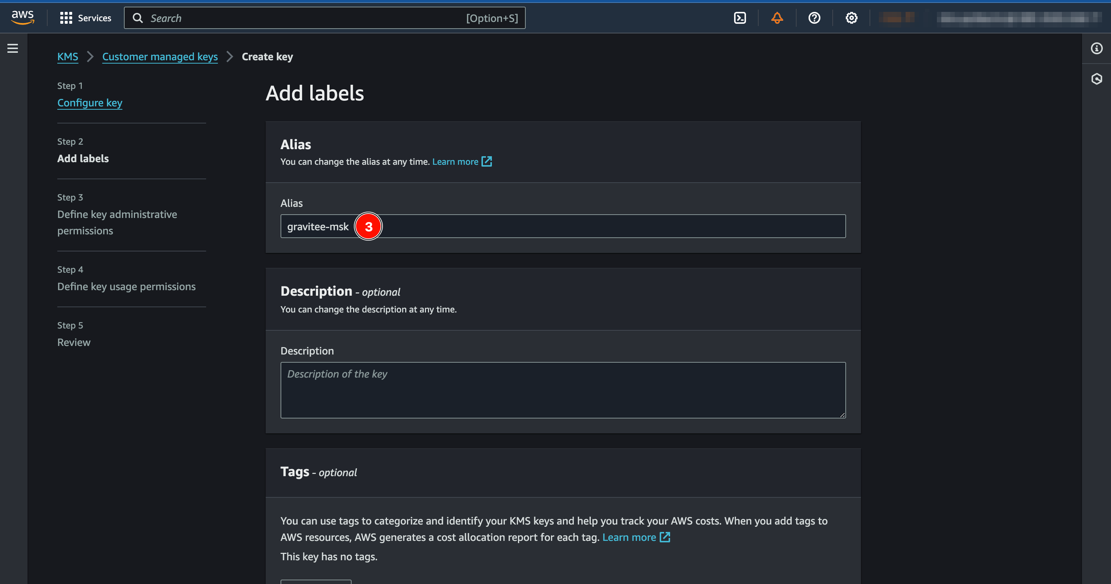Image resolution: width=1111 pixels, height=584 pixels.
Task: Click the notifications bell icon
Action: [777, 17]
